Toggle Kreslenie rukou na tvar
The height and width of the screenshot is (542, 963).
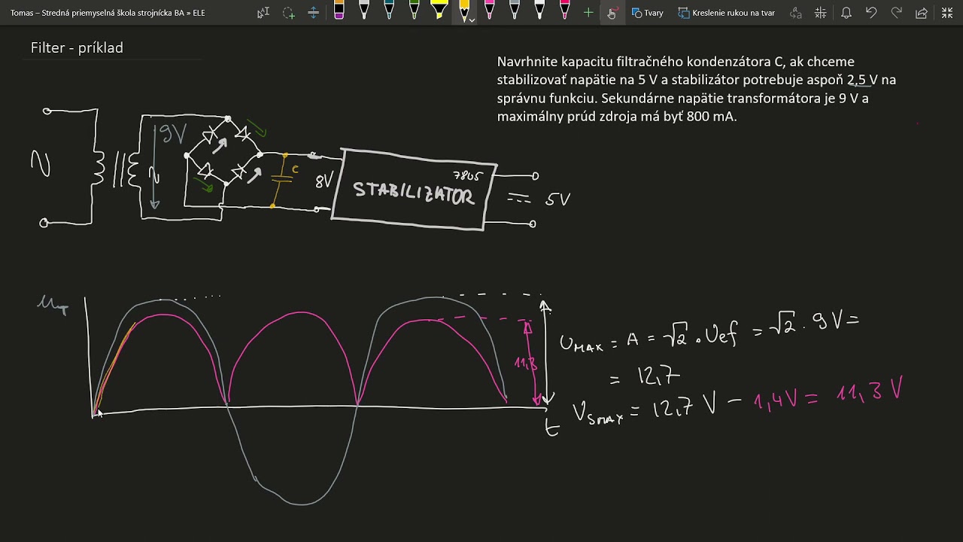coord(726,13)
